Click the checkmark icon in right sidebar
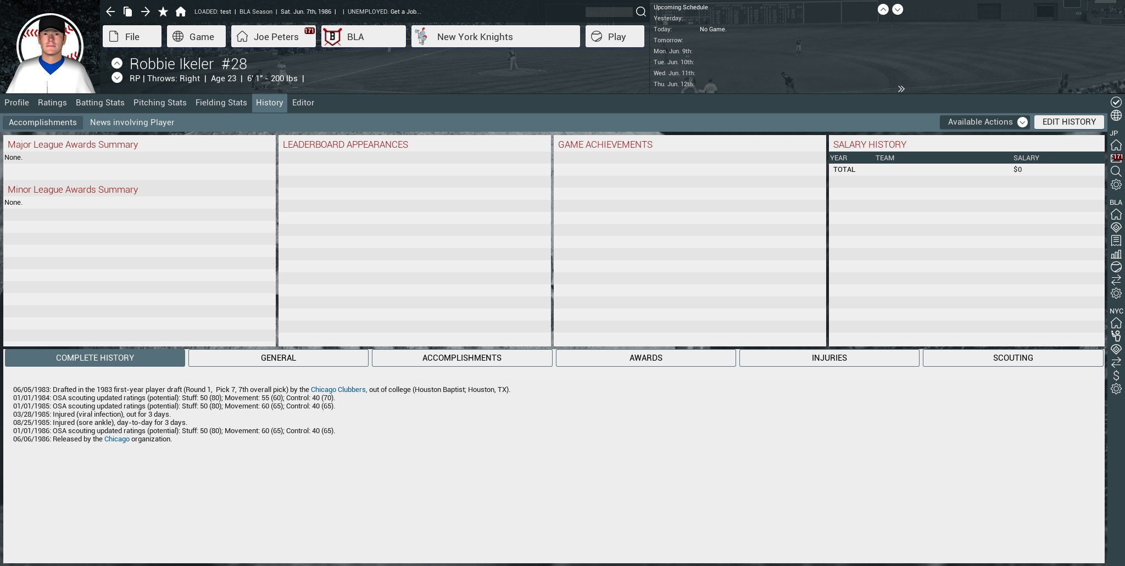 1116,102
